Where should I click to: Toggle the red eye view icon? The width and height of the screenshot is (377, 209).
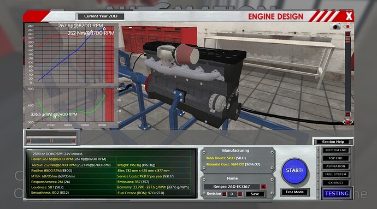click(347, 26)
